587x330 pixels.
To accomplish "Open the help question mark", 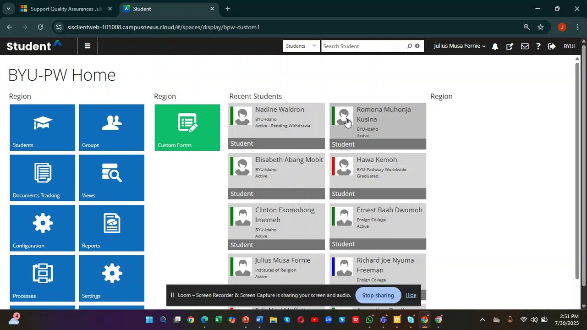I will [x=538, y=46].
